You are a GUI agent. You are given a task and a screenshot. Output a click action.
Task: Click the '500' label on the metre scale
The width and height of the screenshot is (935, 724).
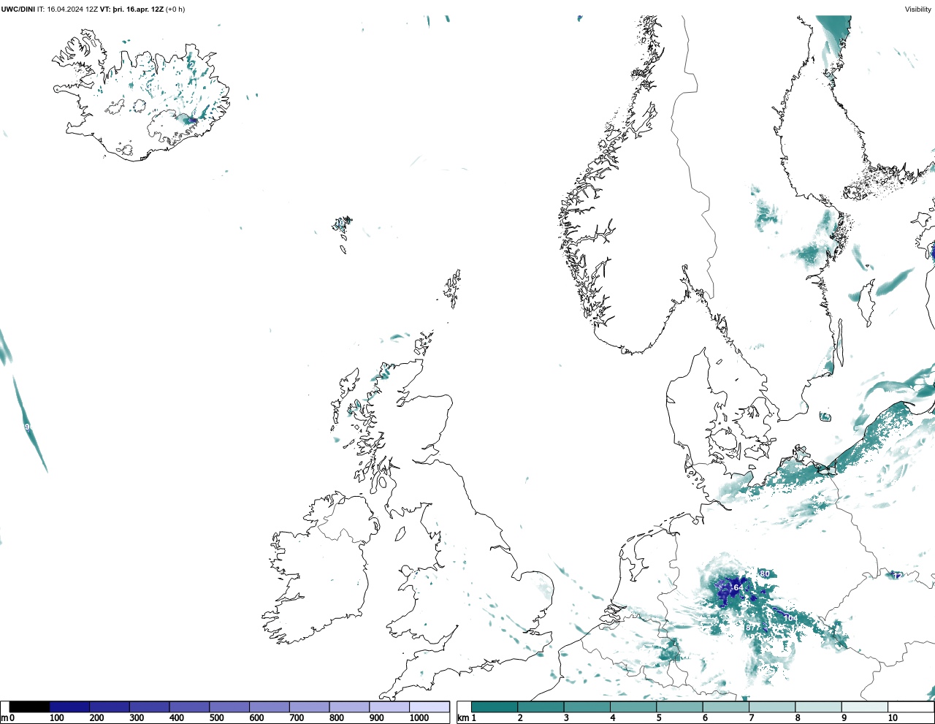216,718
